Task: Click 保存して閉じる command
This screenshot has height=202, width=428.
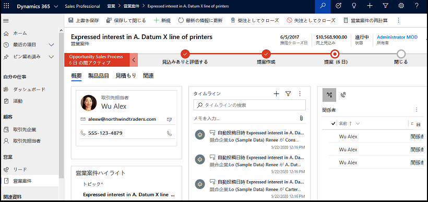Action: pyautogui.click(x=126, y=20)
